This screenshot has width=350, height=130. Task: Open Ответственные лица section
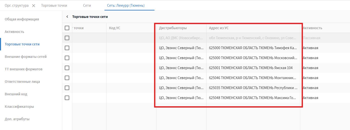click(22, 82)
